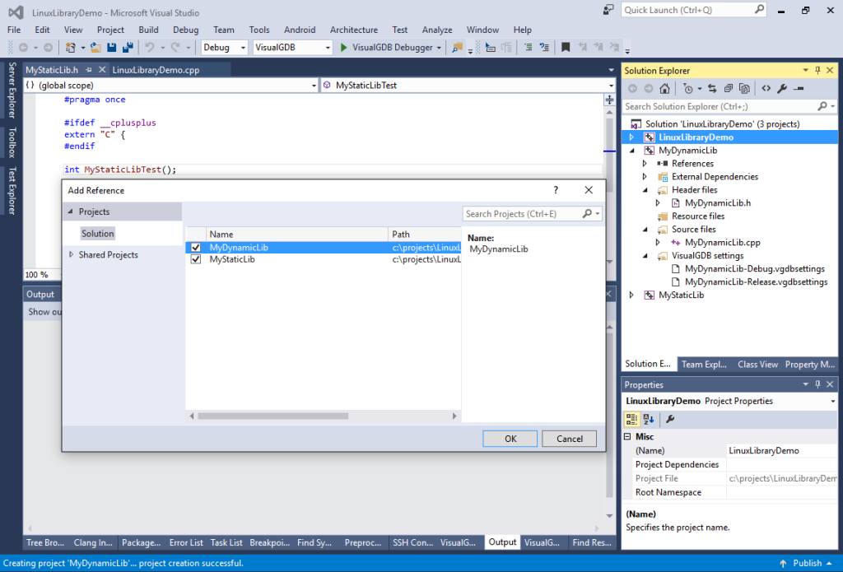The image size is (843, 572).
Task: Click OK in the Add Reference dialog
Action: tap(510, 439)
